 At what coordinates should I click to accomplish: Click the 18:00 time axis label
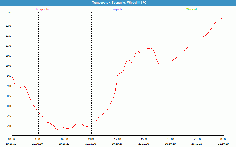171,139
